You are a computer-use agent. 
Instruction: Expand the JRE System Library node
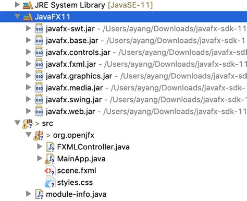tap(17, 5)
